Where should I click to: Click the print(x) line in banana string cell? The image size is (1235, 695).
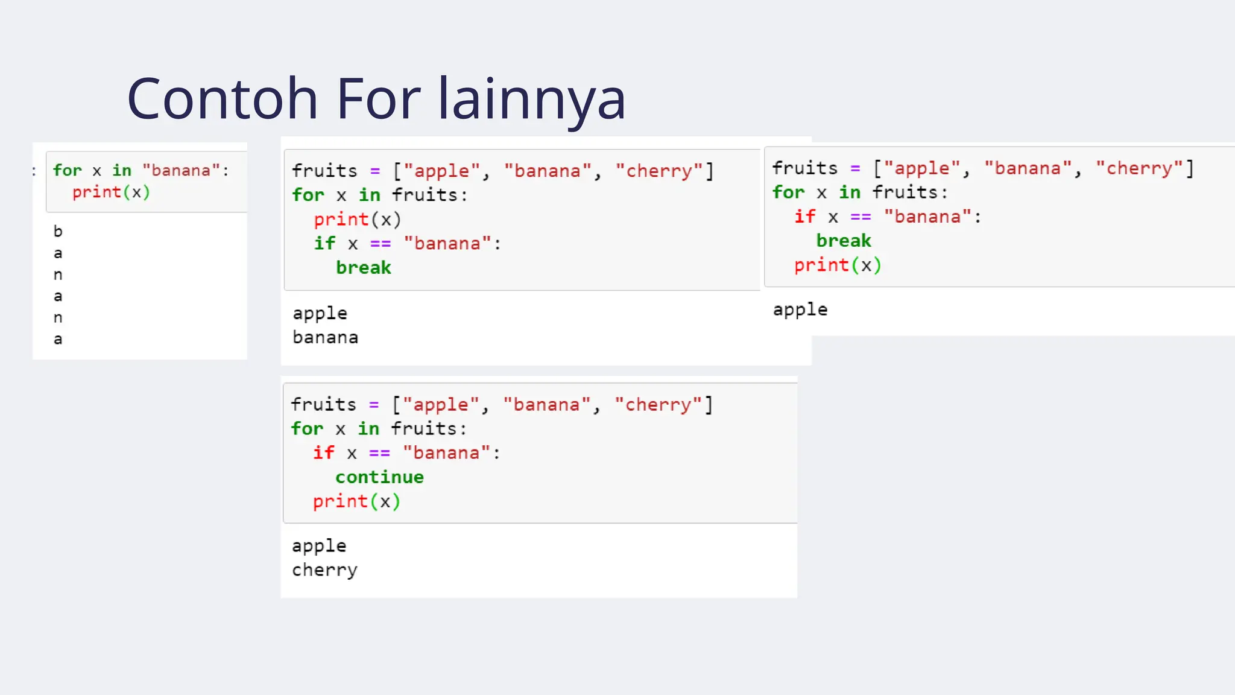click(x=111, y=192)
